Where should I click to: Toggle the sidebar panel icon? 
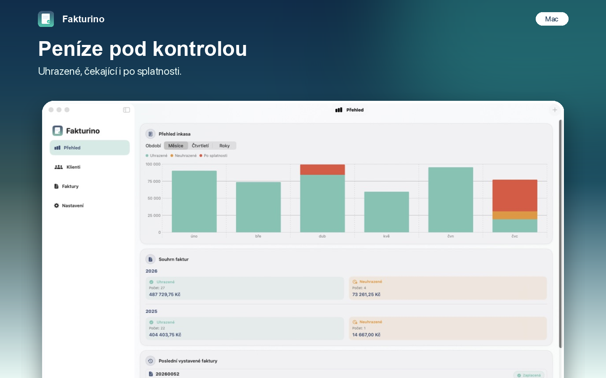tap(126, 110)
